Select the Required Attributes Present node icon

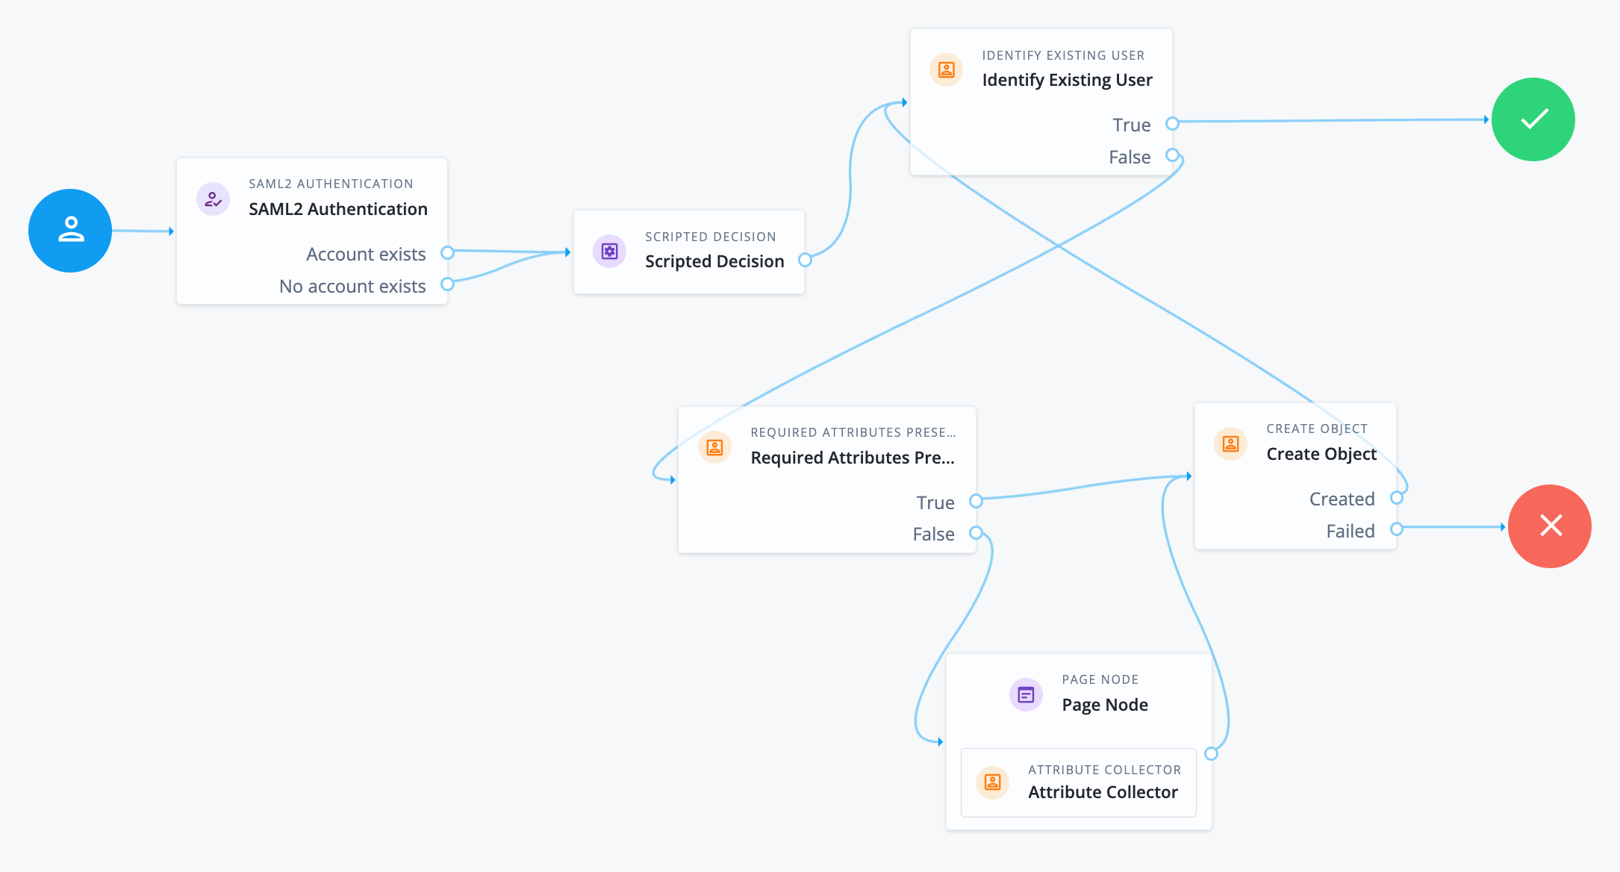[714, 447]
